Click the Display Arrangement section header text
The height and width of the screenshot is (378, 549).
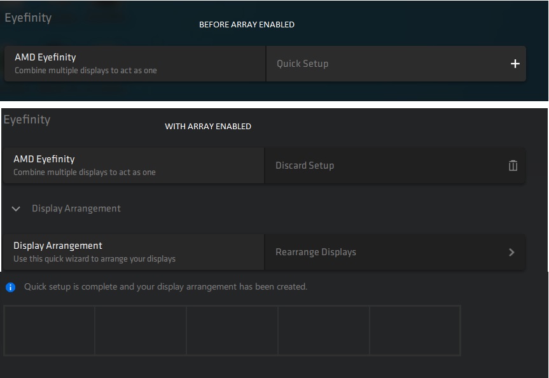click(x=76, y=209)
